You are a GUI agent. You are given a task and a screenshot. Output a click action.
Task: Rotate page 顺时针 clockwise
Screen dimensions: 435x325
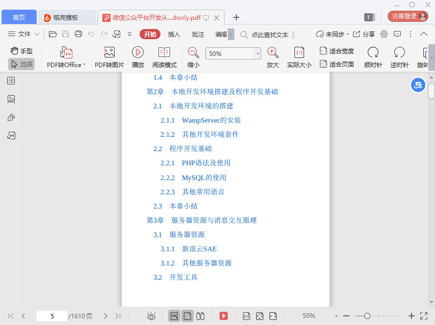[x=373, y=57]
